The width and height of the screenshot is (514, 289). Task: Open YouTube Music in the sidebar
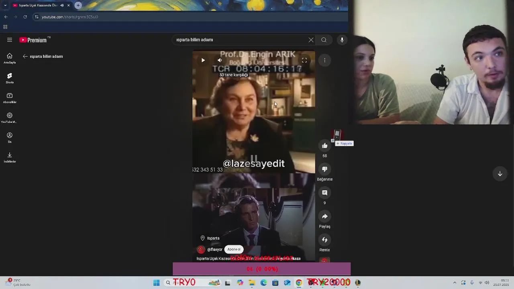pyautogui.click(x=10, y=118)
